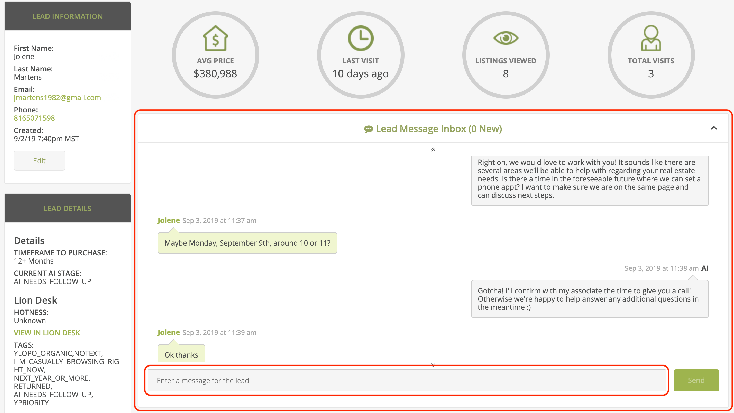Image resolution: width=734 pixels, height=413 pixels.
Task: Follow the VIEW IN LION DESK link
Action: (47, 333)
